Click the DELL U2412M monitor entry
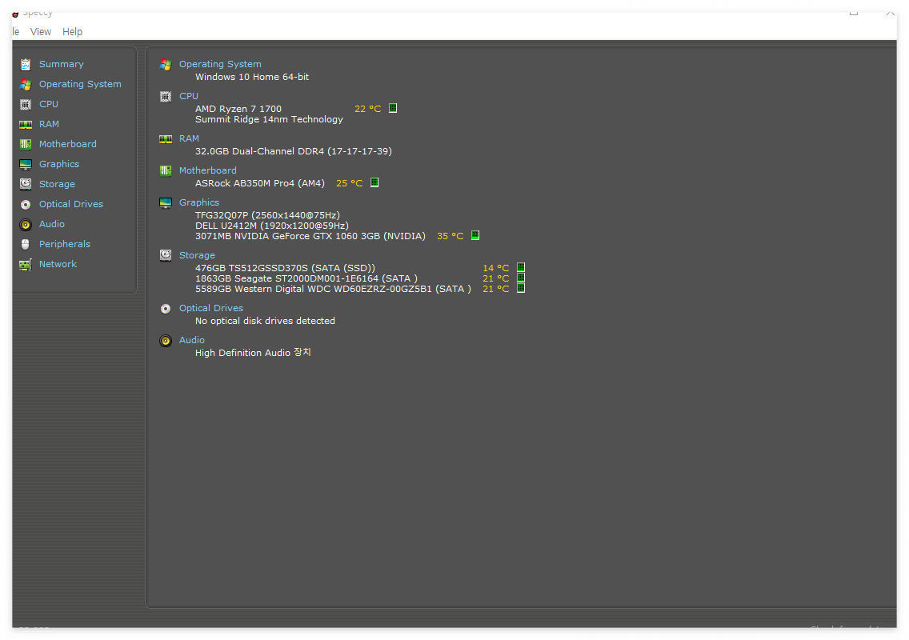The image size is (909, 640). tap(272, 226)
